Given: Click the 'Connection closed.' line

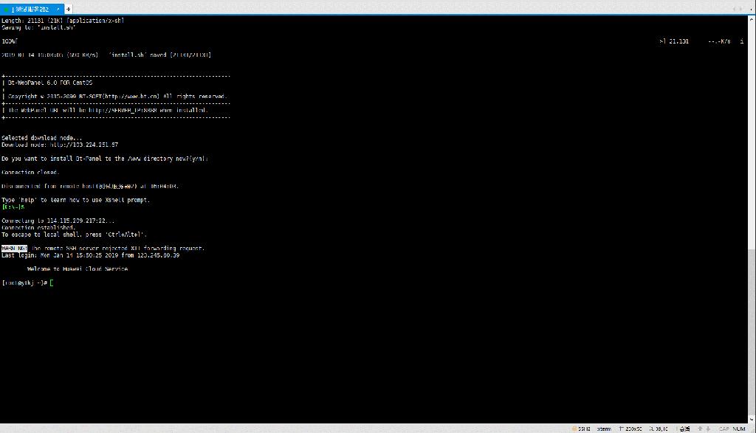Looking at the screenshot, I should pos(30,173).
